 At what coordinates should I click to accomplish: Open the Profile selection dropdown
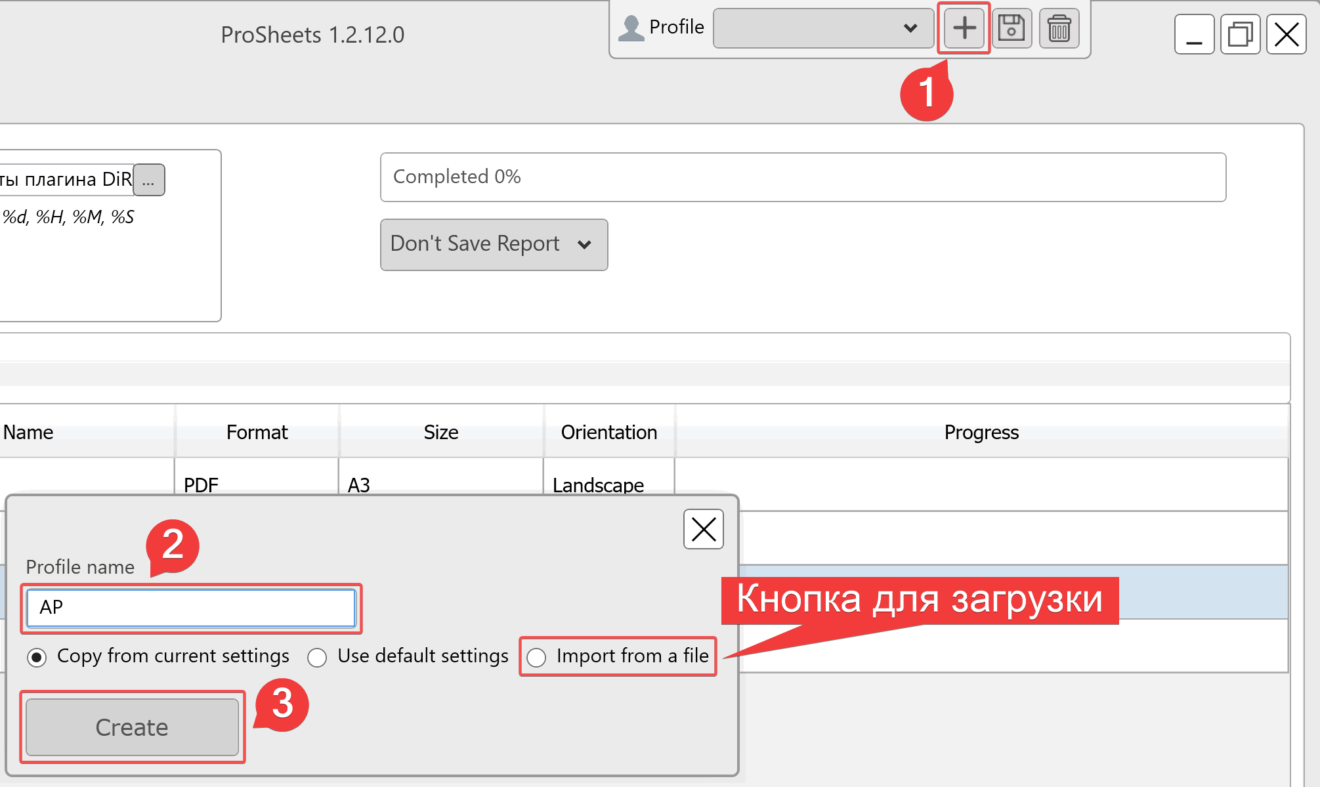[823, 28]
